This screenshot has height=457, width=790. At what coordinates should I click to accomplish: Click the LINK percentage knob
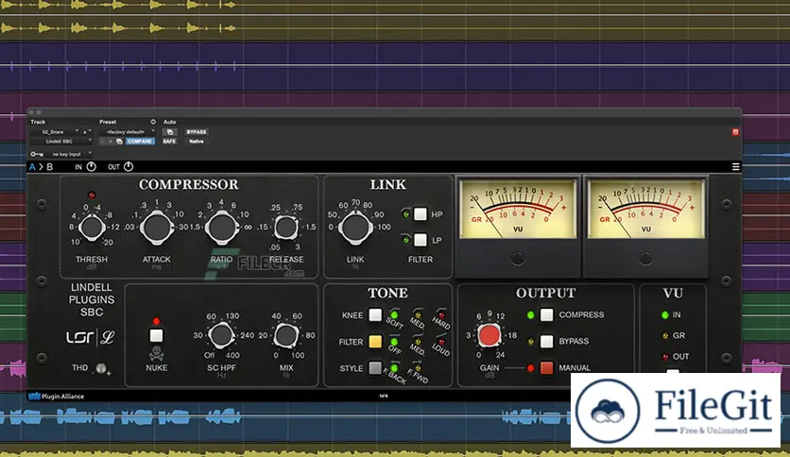coord(355,227)
